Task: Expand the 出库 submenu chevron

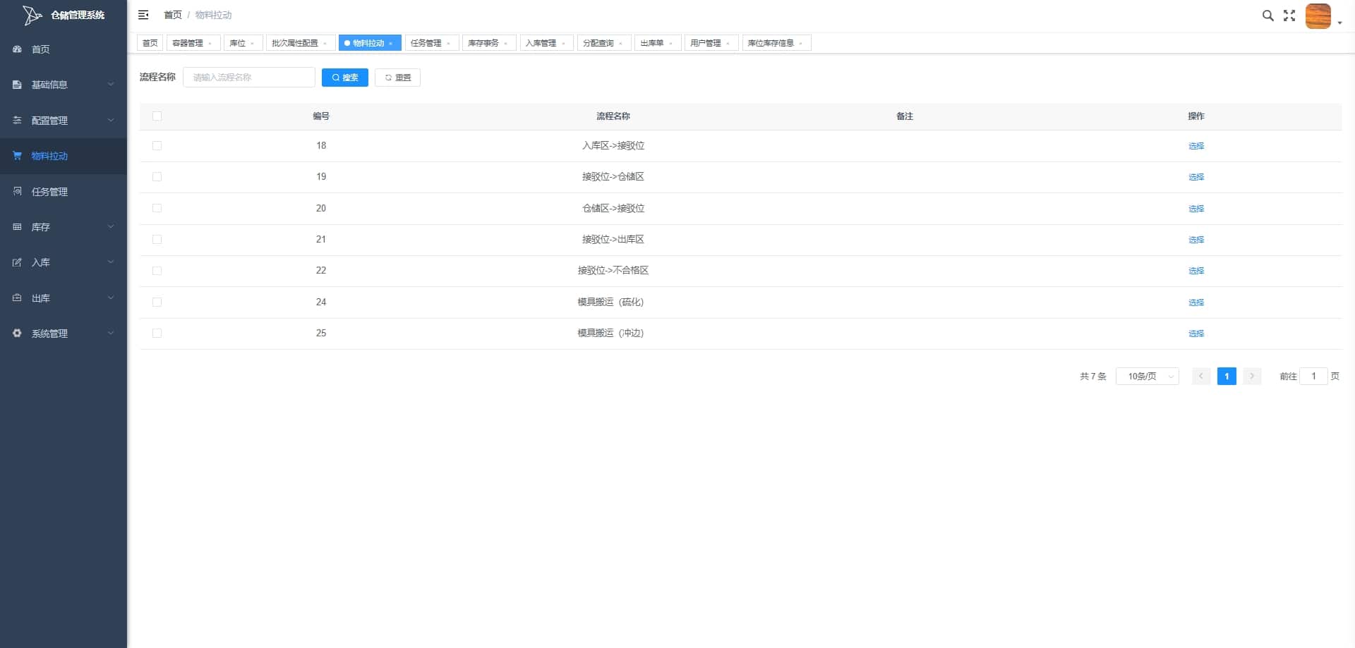Action: pos(111,298)
